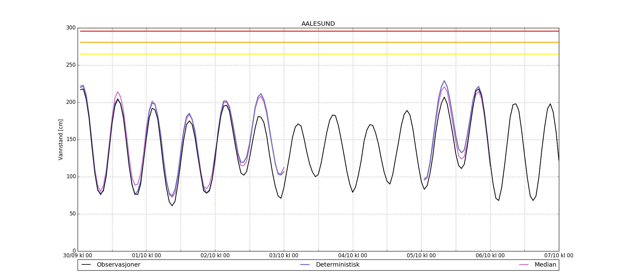
Task: Select the Deterministisk legend label
Action: pos(338,265)
